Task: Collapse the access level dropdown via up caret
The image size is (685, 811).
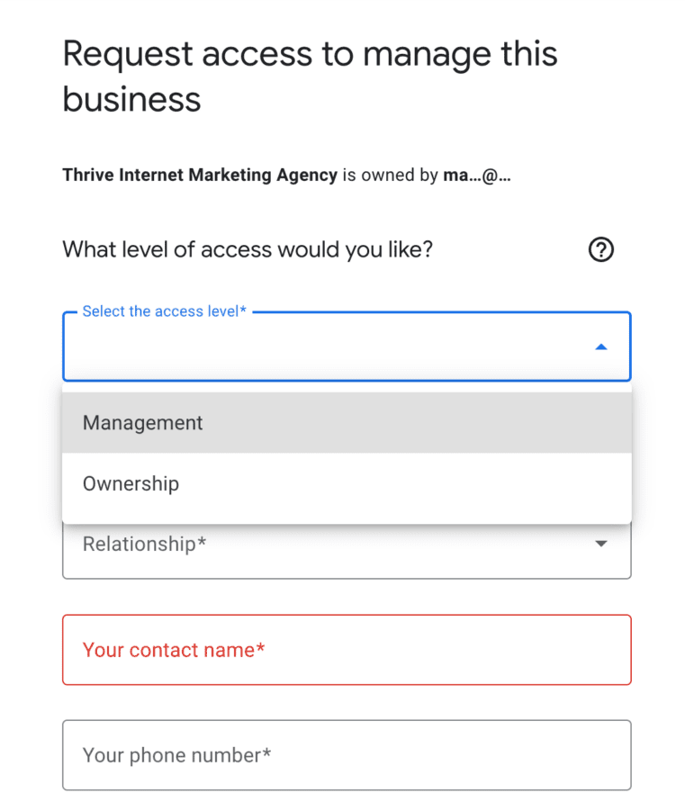Action: (x=600, y=346)
